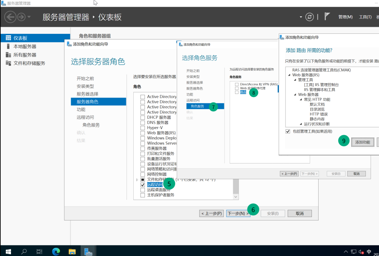Go to 安装类型 step in 选择服务器角色 wizard
The width and height of the screenshot is (379, 256).
[x=85, y=86]
